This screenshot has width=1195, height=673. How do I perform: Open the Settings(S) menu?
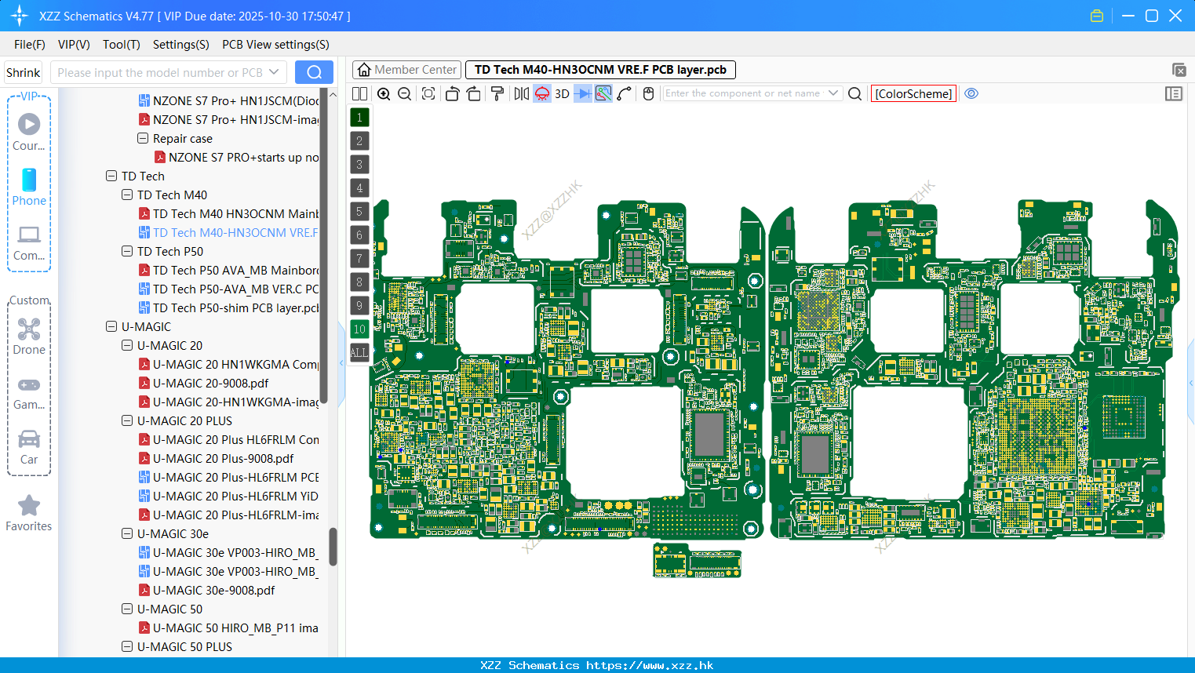[181, 45]
